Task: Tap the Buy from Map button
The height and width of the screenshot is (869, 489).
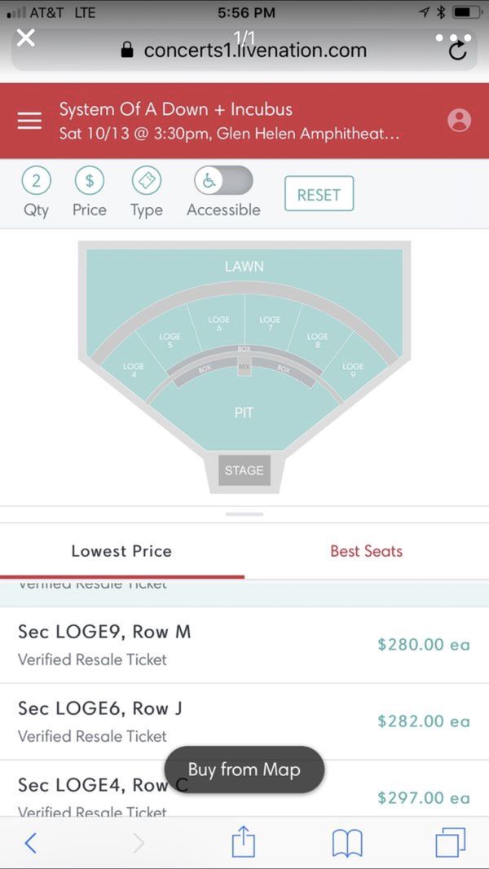Action: tap(244, 770)
